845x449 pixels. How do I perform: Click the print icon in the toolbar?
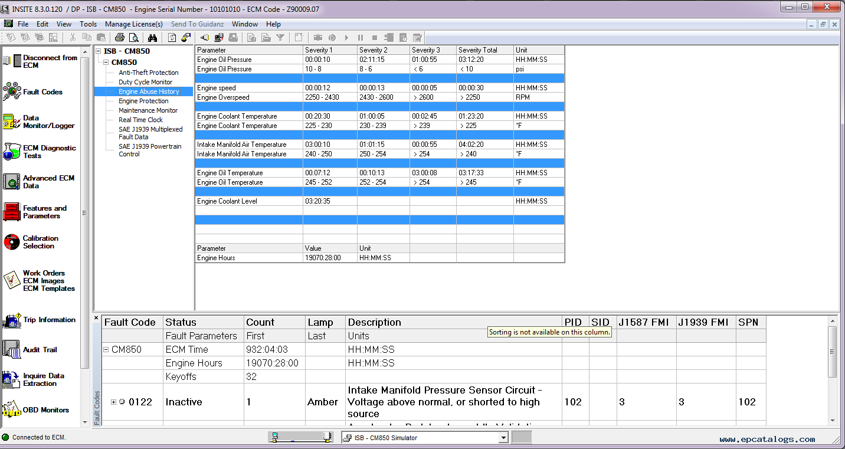(x=120, y=37)
